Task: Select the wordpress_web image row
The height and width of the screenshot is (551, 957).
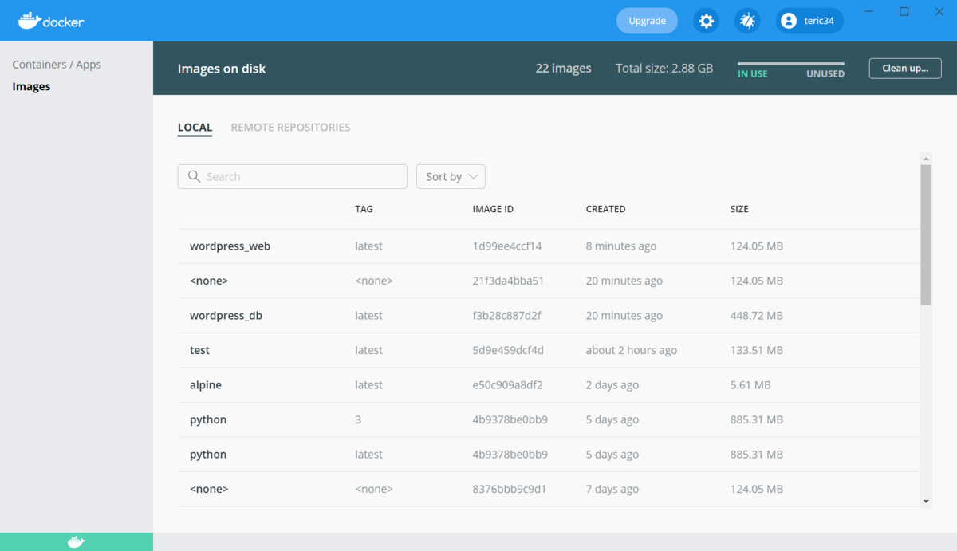Action: point(548,246)
